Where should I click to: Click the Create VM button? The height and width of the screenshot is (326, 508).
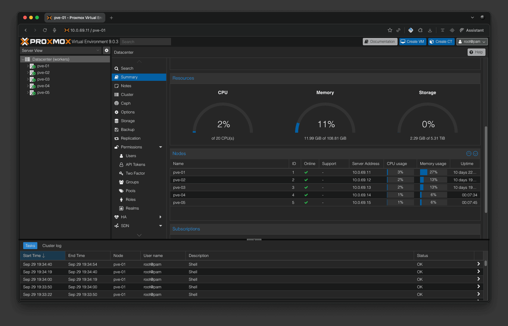coord(413,42)
